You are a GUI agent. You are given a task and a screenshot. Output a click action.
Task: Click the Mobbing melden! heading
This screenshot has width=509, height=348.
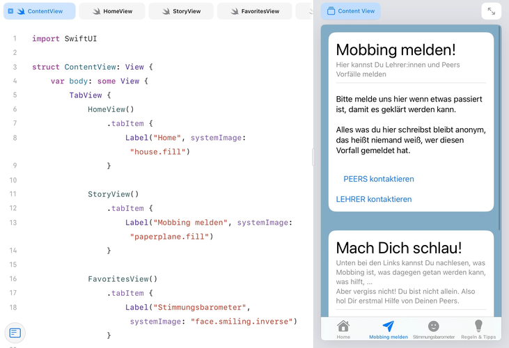[x=396, y=49]
